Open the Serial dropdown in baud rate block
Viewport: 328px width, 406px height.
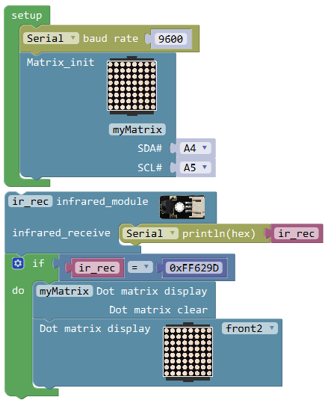click(x=51, y=38)
